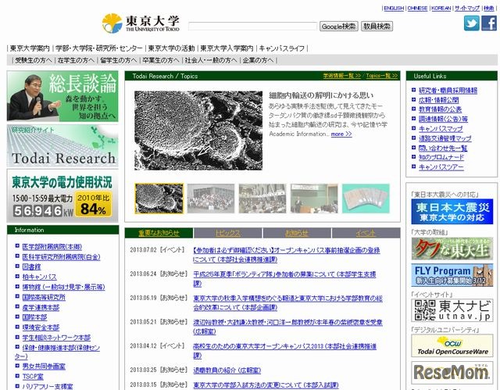Switch to the ENGLISH site
Image resolution: width=500 pixels, height=390 pixels.
[394, 9]
